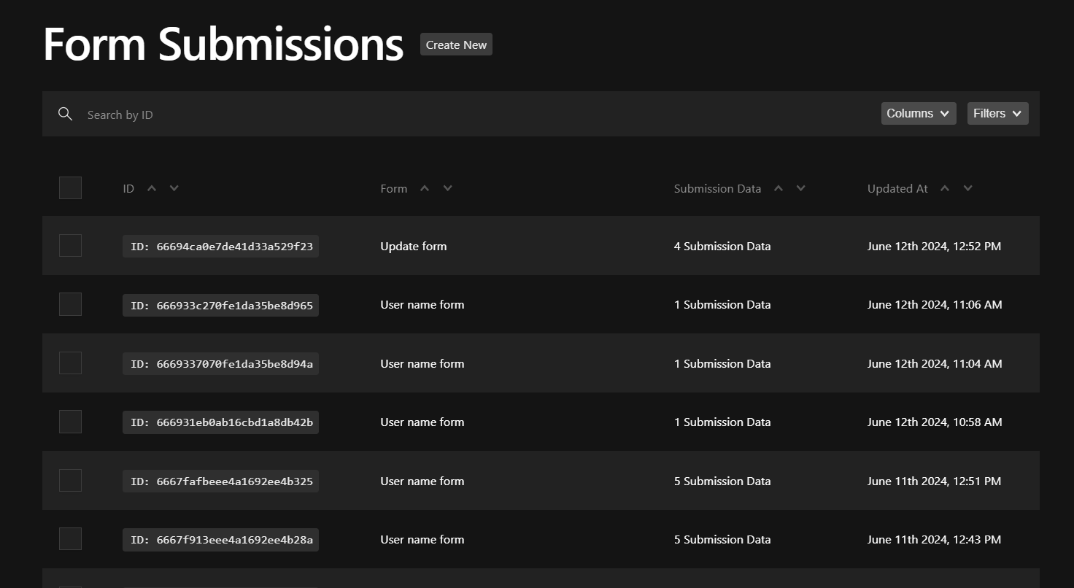Select checkbox for ID ending 4b325
Image resolution: width=1074 pixels, height=588 pixels.
coord(70,481)
